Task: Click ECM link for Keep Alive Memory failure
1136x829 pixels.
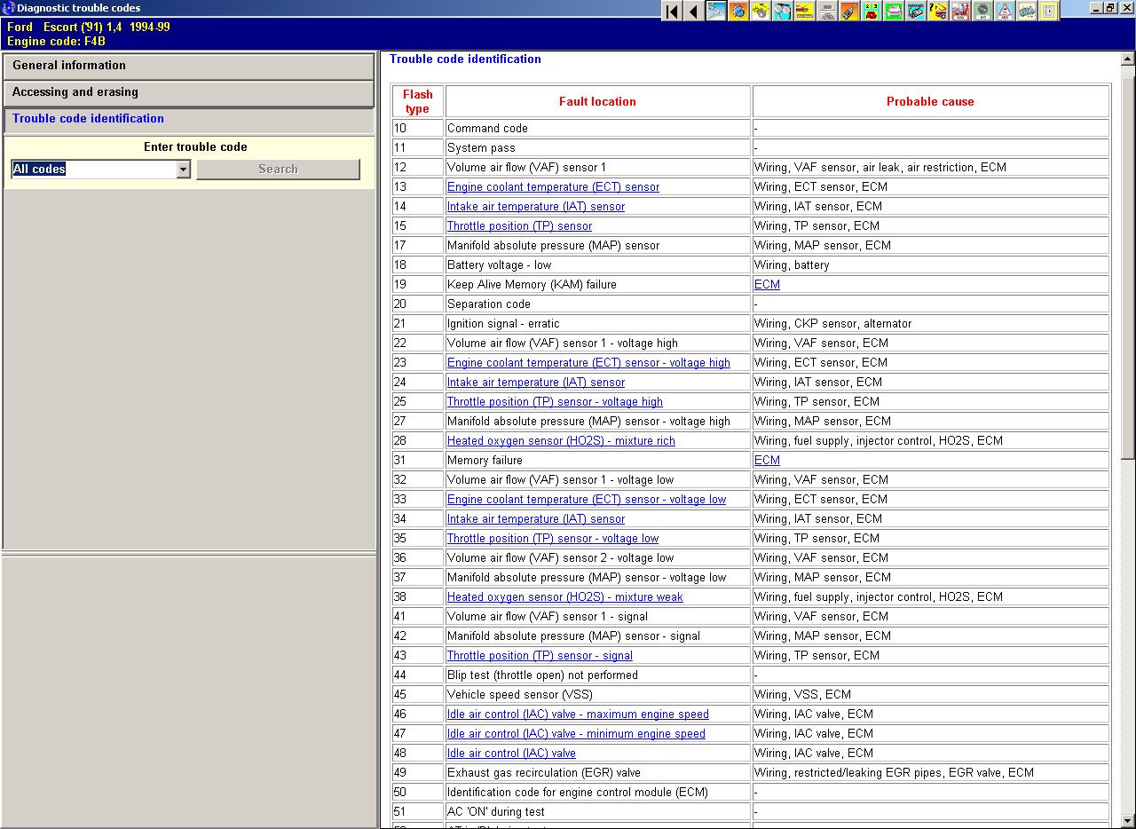Action: [x=767, y=285]
